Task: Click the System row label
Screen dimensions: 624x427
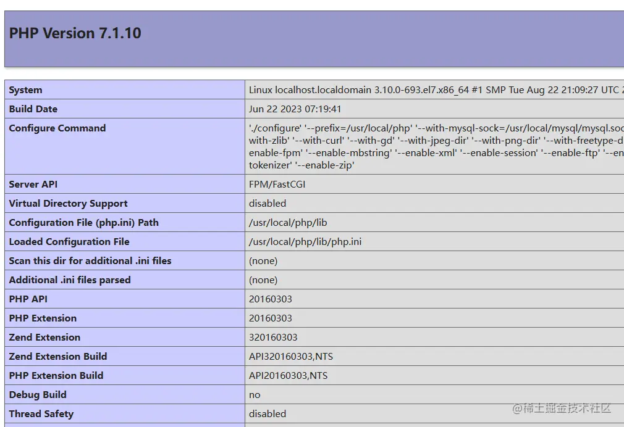Action: click(25, 90)
